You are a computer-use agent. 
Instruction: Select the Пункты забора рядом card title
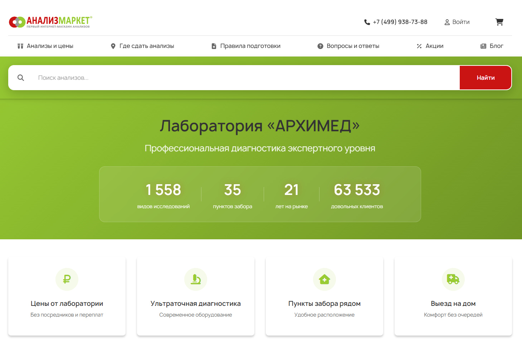pos(325,304)
